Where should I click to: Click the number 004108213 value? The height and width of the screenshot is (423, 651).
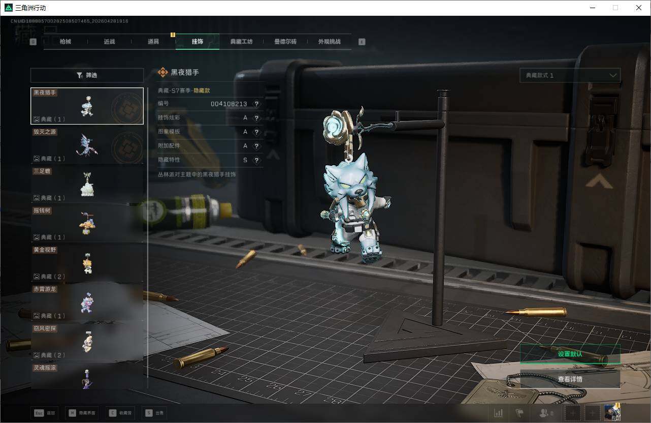(x=229, y=104)
